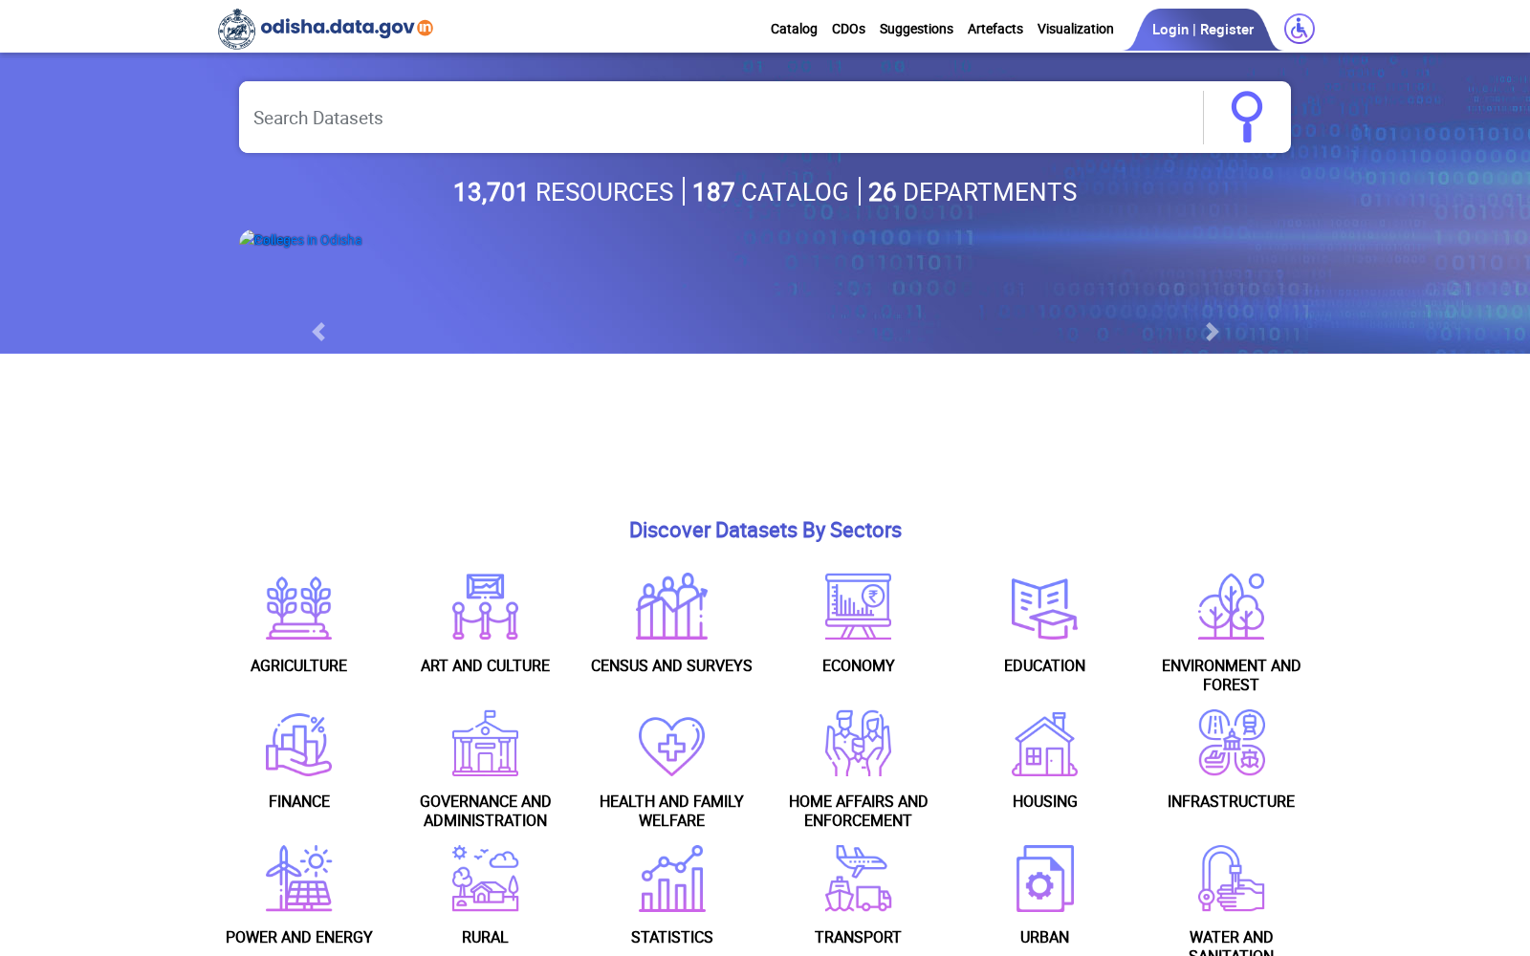Open the accessibility options icon
The width and height of the screenshot is (1530, 956).
(1299, 29)
